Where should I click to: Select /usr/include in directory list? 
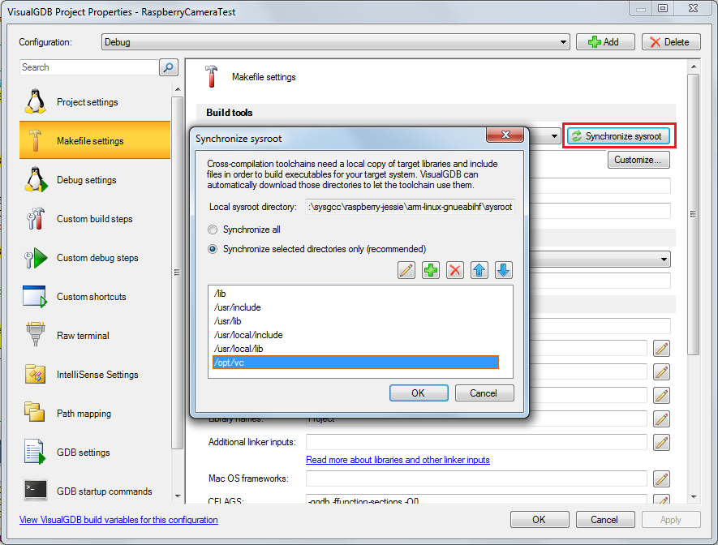click(356, 307)
